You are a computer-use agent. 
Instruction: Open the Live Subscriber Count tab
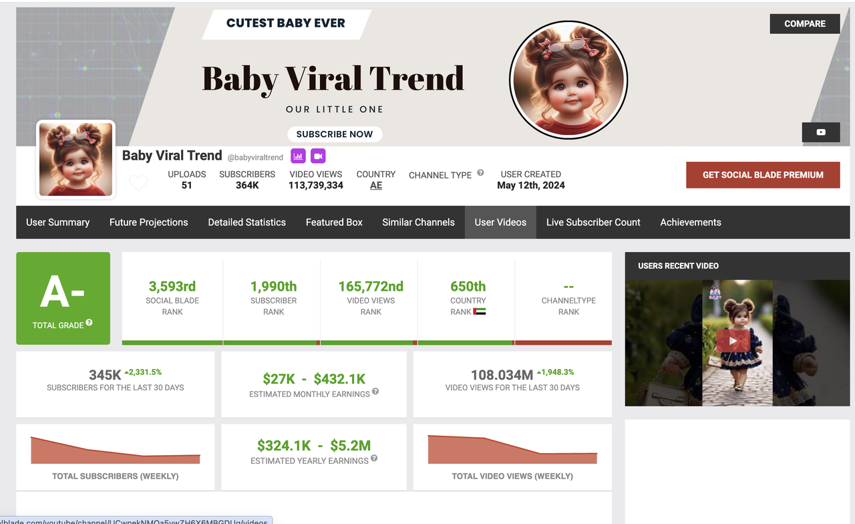tap(593, 223)
